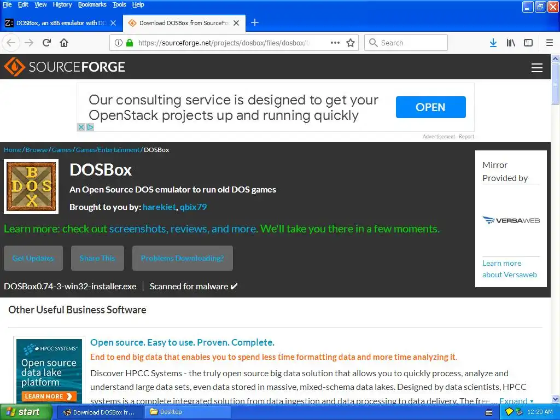560x420 pixels.
Task: Click the screenshots, reviews, and more link
Action: (x=183, y=229)
